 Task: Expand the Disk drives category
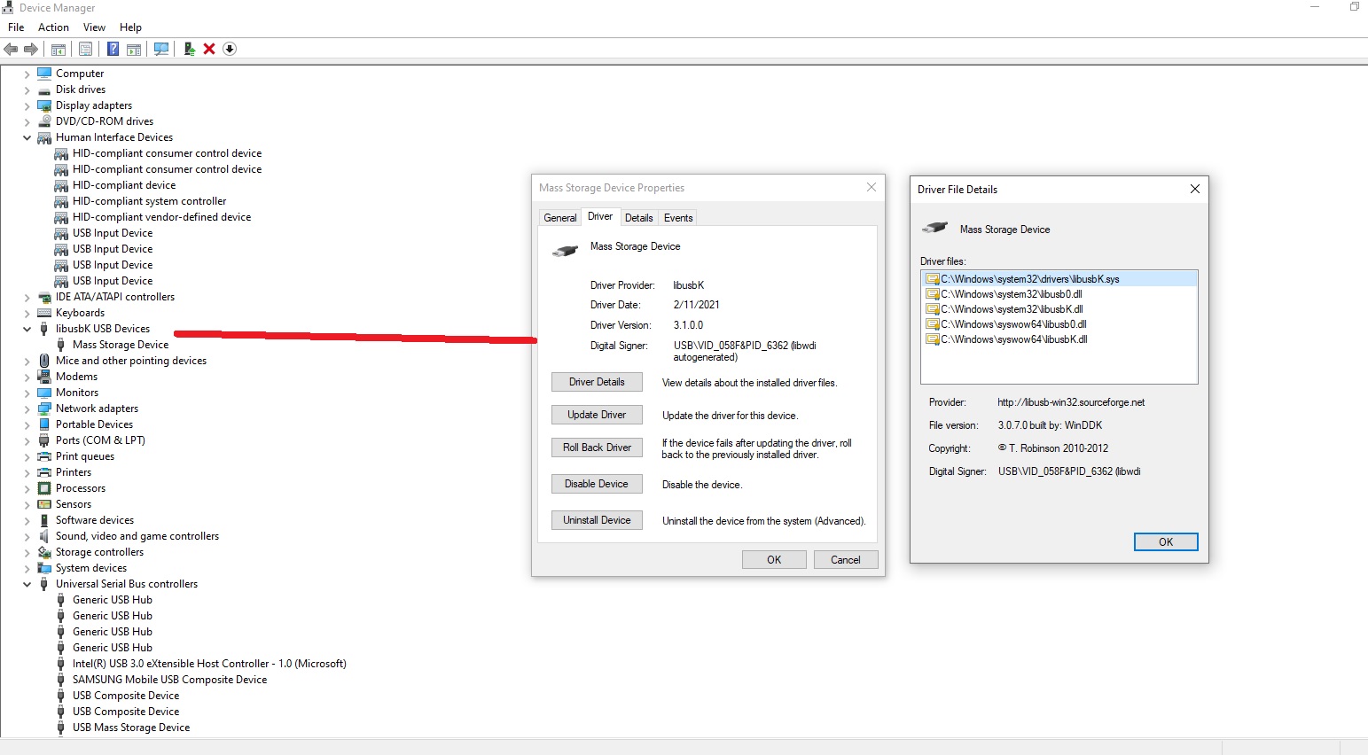(26, 89)
